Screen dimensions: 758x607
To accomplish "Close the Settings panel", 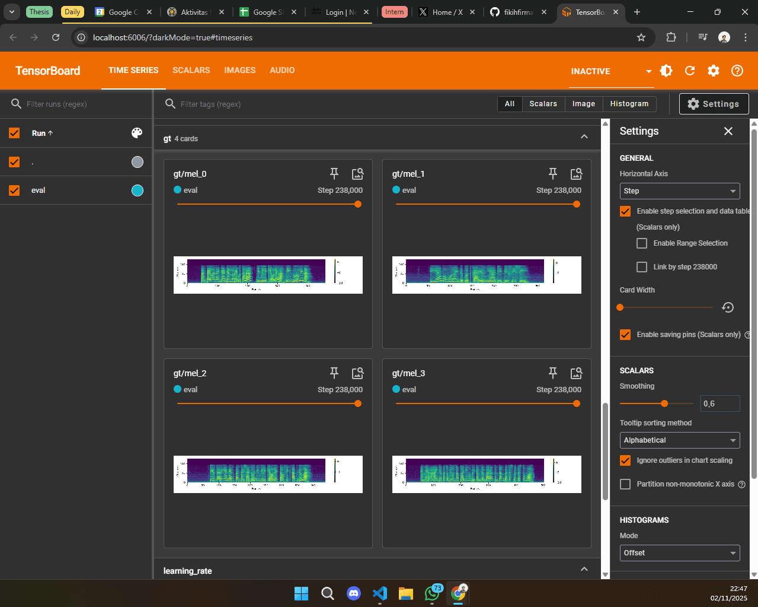I will point(728,131).
